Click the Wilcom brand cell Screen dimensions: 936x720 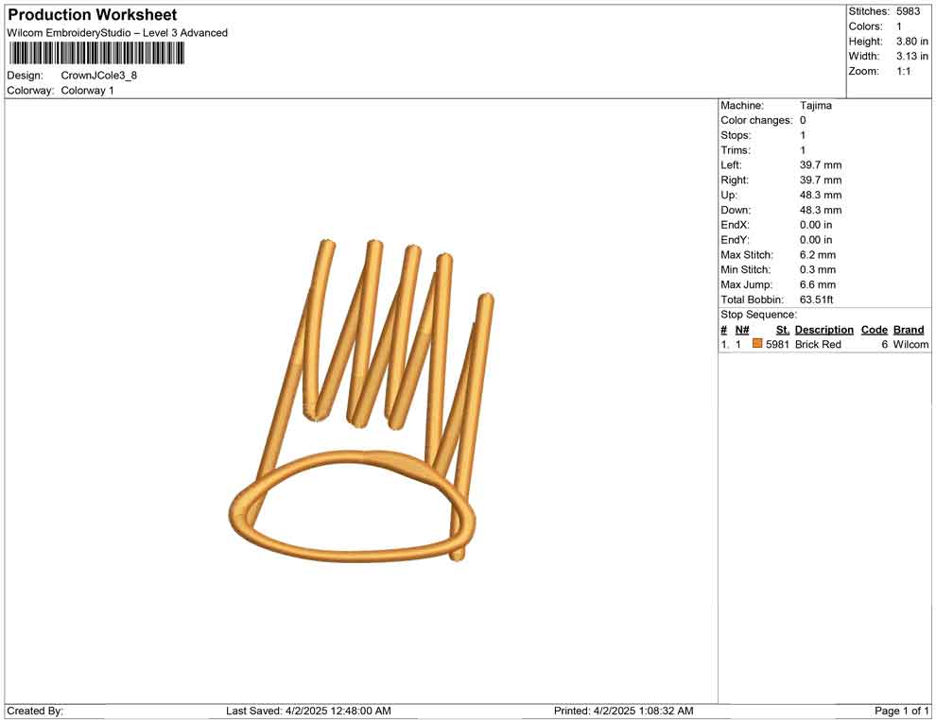(910, 344)
